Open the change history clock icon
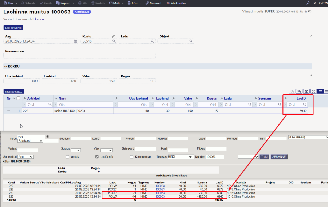This screenshot has width=328, height=207. click(310, 12)
